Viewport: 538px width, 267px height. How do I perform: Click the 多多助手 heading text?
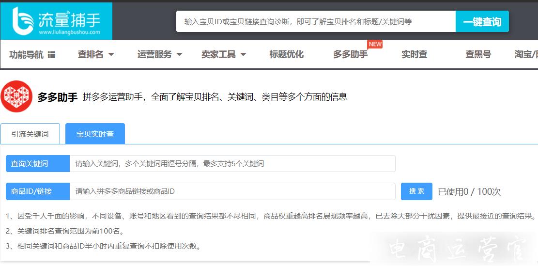pos(57,97)
